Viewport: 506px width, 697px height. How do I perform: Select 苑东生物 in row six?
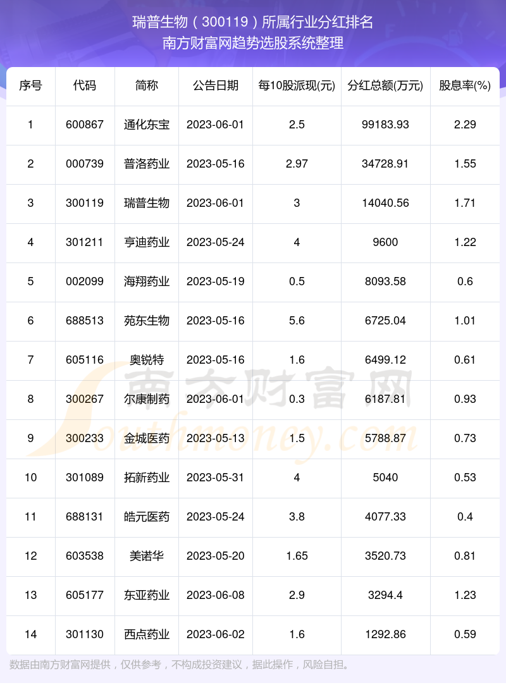point(147,321)
